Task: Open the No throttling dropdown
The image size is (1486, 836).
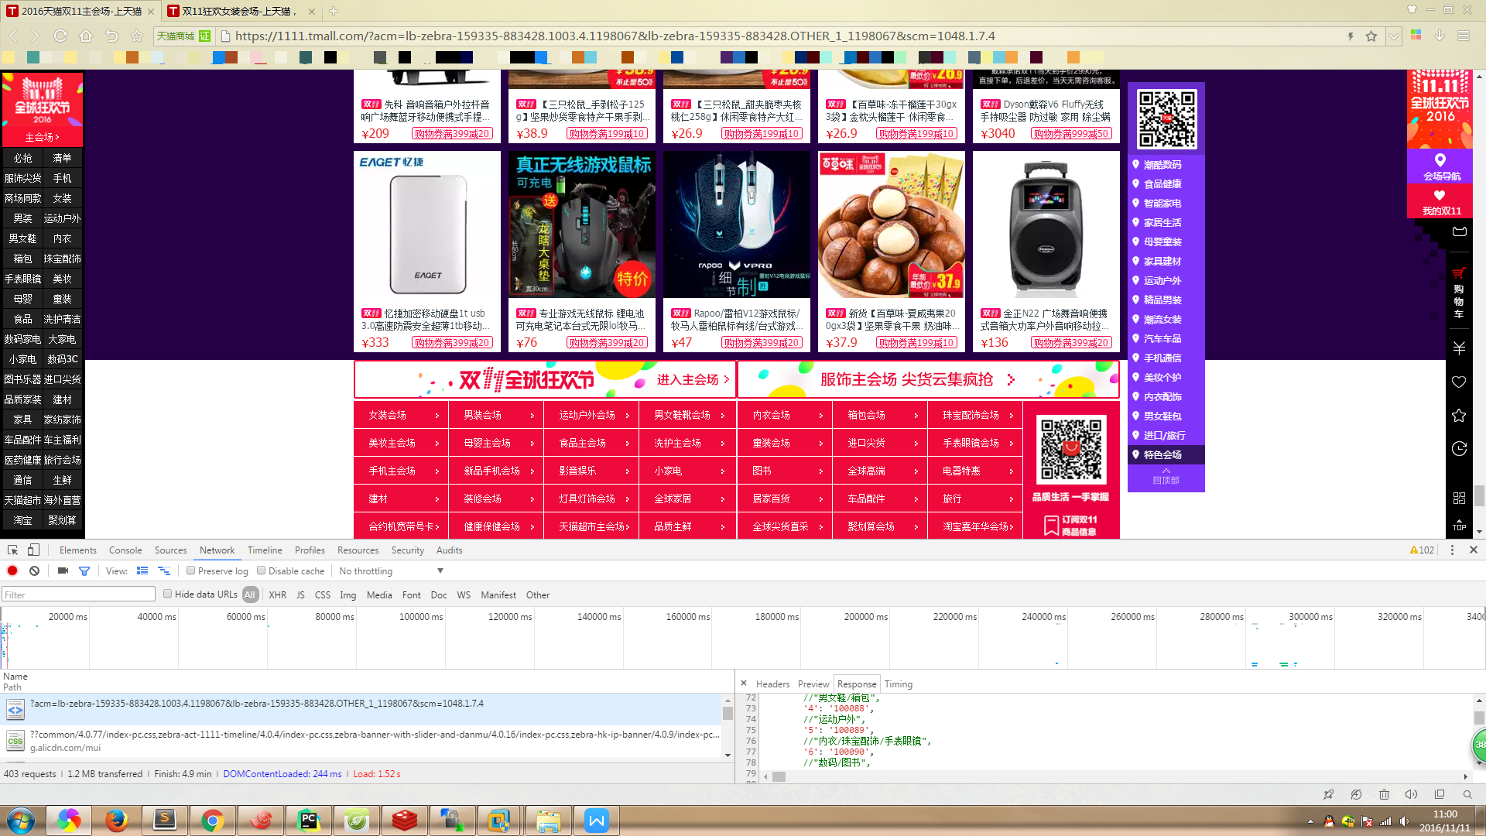Action: tap(391, 571)
